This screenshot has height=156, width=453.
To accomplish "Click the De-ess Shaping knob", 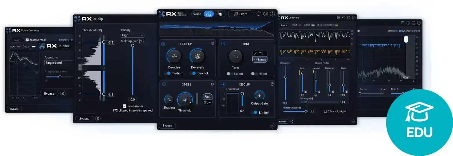I will pos(169,100).
